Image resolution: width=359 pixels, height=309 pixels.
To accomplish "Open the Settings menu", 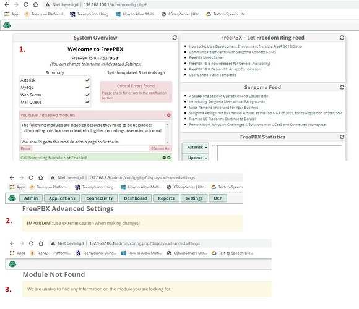I will pyautogui.click(x=194, y=198).
